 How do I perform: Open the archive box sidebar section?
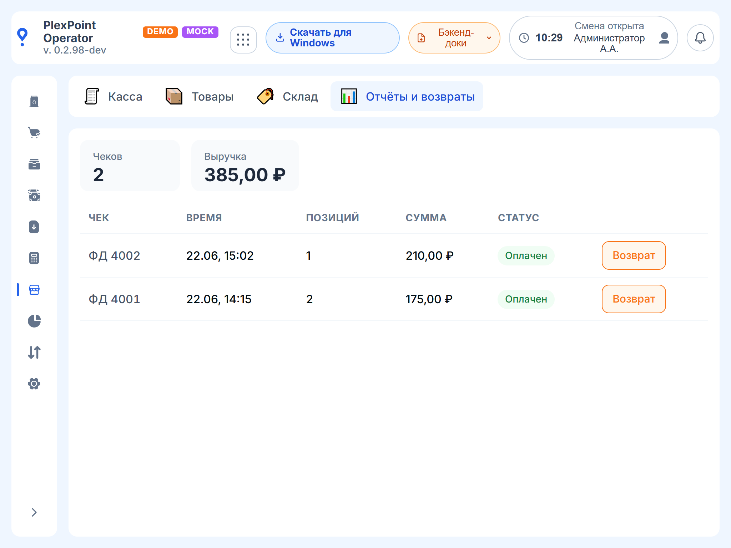(34, 164)
